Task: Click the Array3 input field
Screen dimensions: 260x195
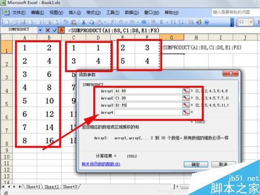Action: pyautogui.click(x=148, y=105)
